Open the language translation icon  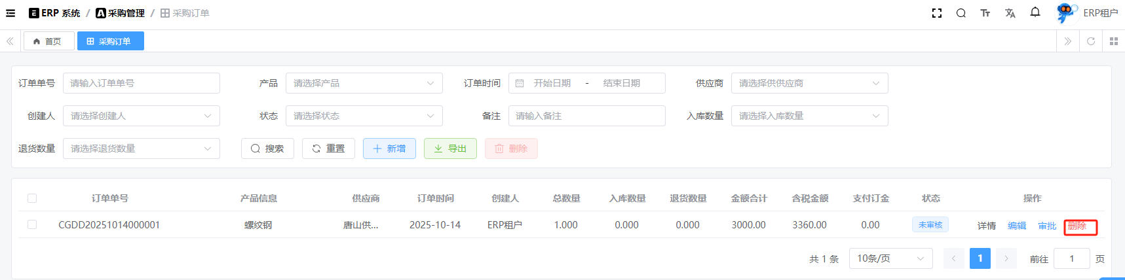[1010, 13]
